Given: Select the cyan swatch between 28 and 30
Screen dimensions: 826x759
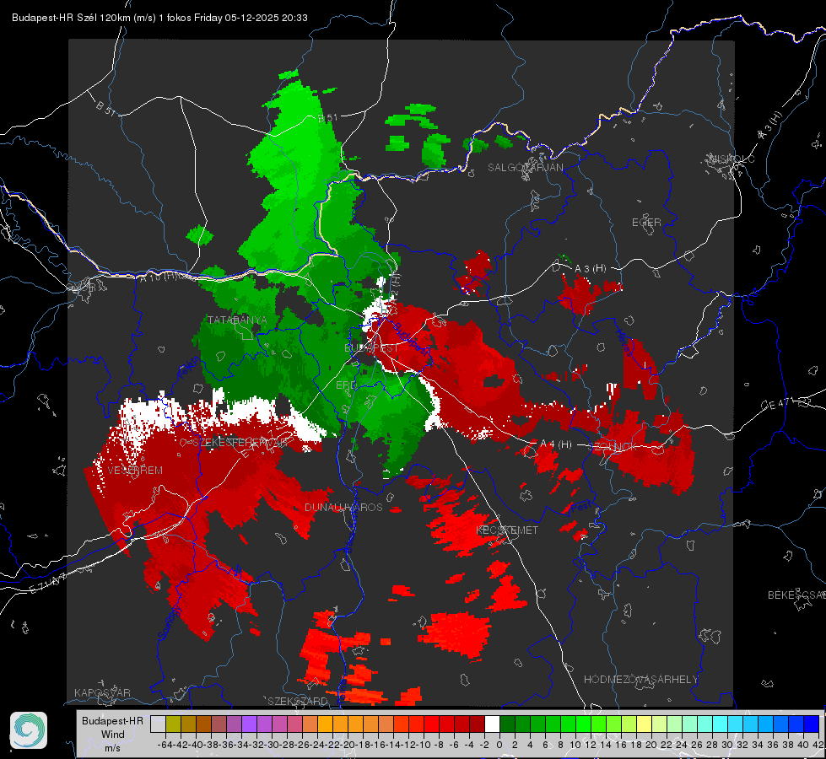Looking at the screenshot, I should click(x=721, y=724).
